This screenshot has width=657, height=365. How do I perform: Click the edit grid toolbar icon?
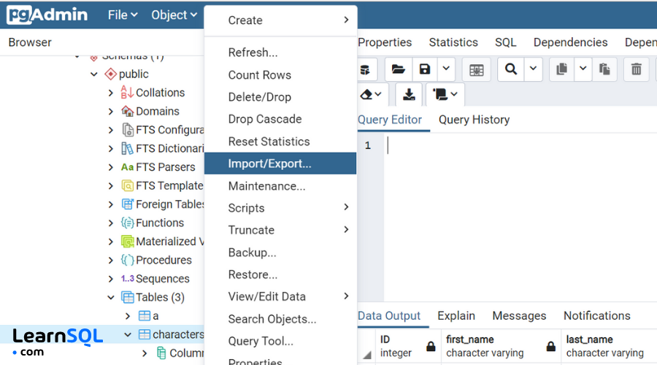477,69
